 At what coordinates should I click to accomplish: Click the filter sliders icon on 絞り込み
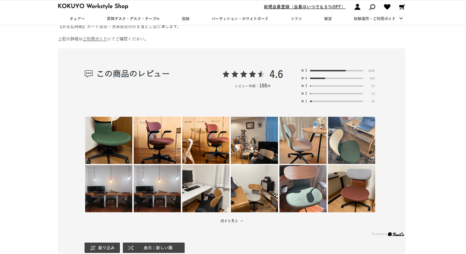click(93, 248)
